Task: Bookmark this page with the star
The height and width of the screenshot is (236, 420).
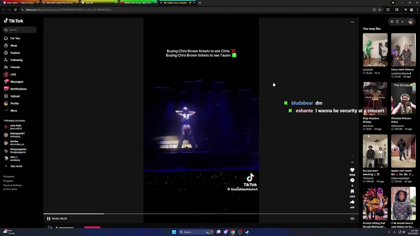Action: coord(380,10)
